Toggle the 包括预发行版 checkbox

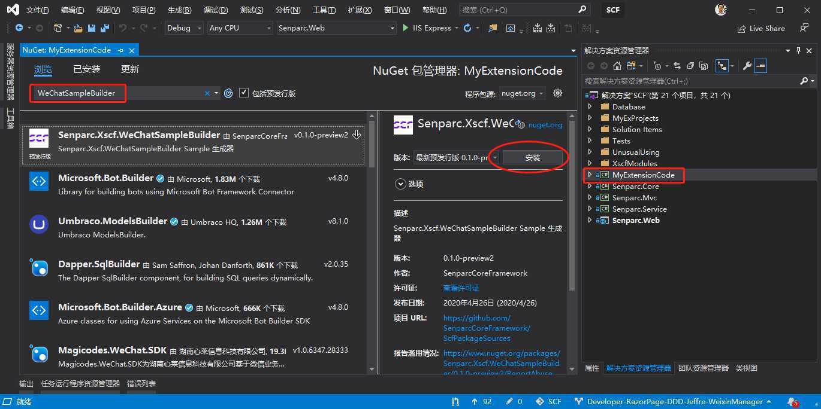pyautogui.click(x=243, y=93)
